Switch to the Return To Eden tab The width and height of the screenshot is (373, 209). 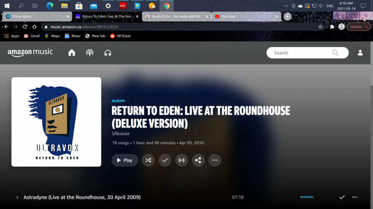107,16
